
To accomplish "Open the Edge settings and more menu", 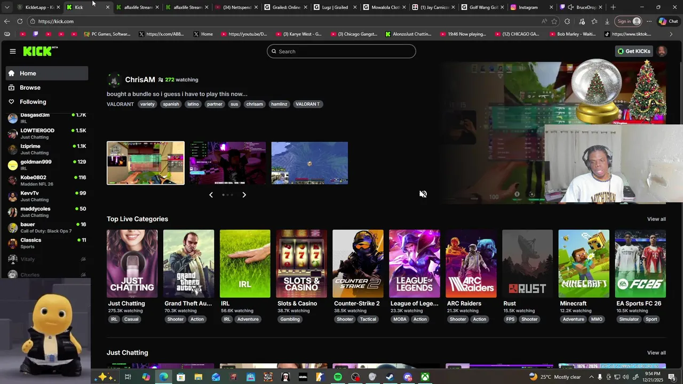I will pos(649,21).
